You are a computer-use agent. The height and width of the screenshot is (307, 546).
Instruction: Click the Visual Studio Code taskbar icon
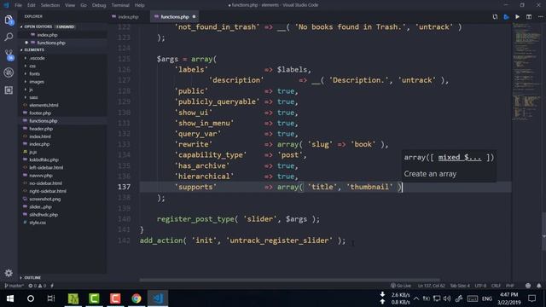point(158,298)
